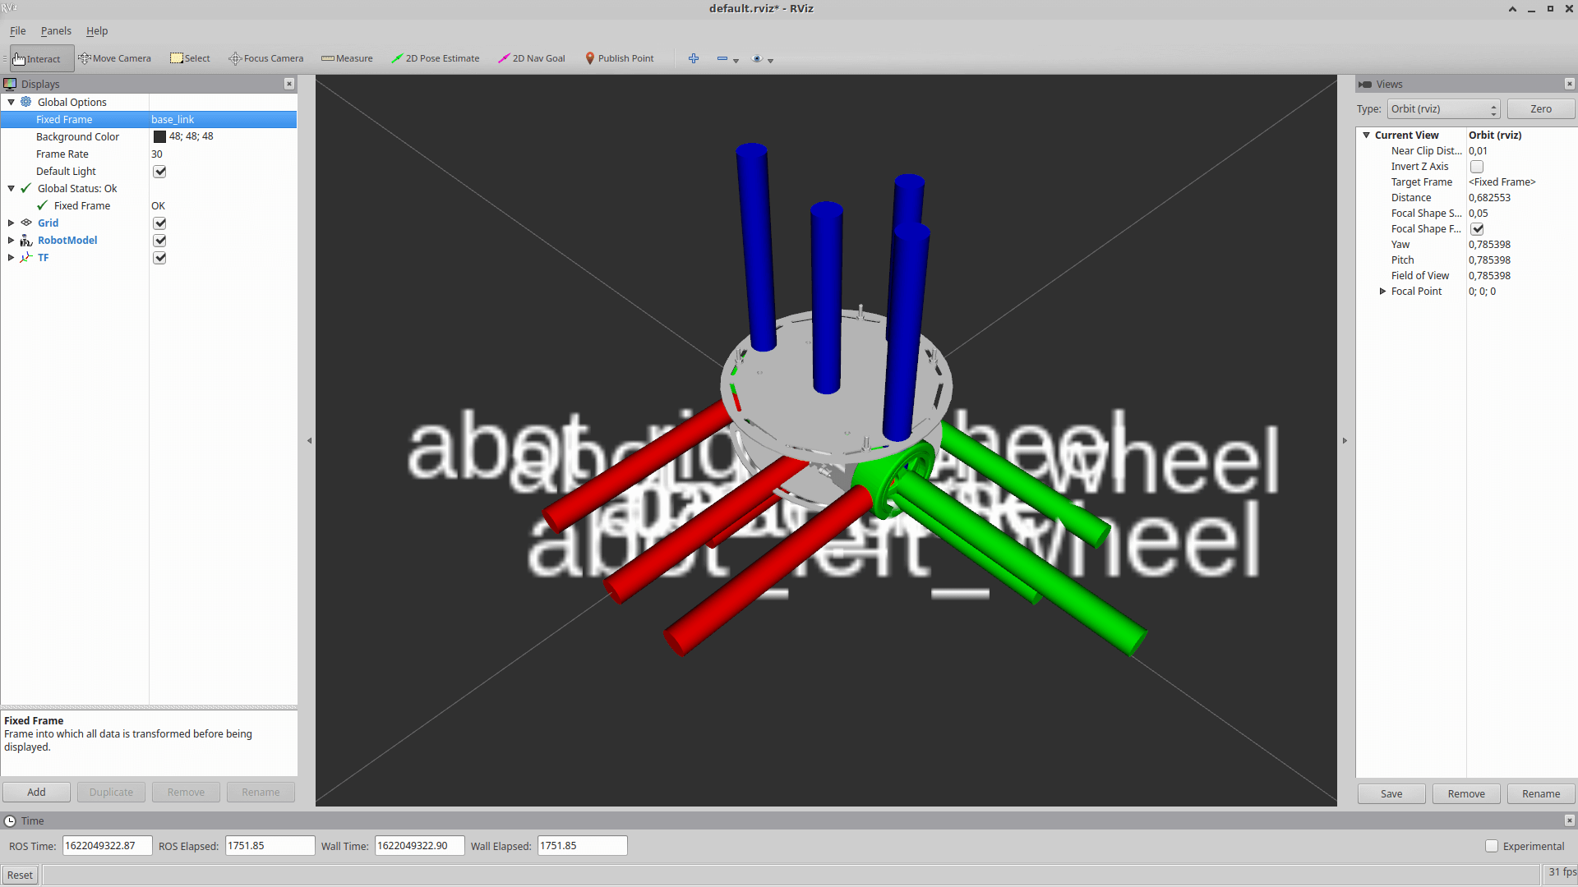Expand the TF display tree item
Viewport: 1578px width, 887px height.
click(12, 258)
